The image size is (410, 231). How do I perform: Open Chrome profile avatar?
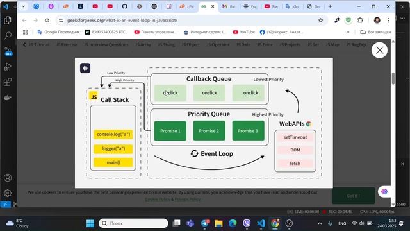tap(377, 20)
